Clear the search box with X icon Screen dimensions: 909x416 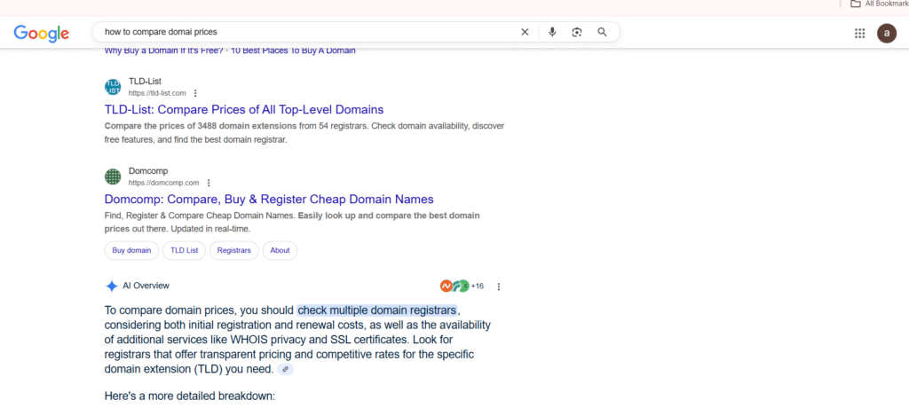(x=525, y=33)
